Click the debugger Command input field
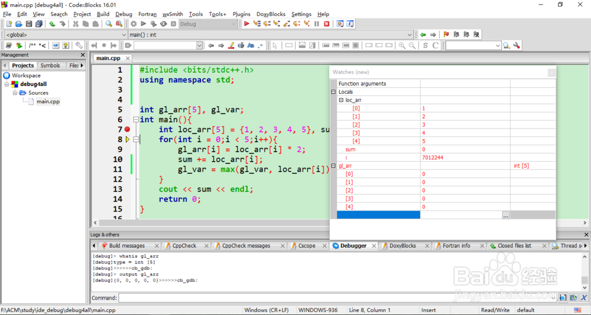 click(337, 298)
